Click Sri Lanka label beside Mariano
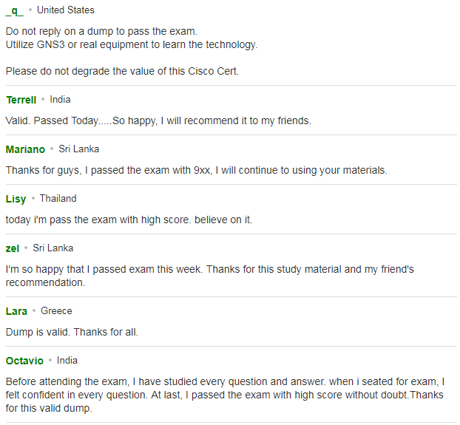Viewport: 460px width, 425px height. [x=79, y=149]
